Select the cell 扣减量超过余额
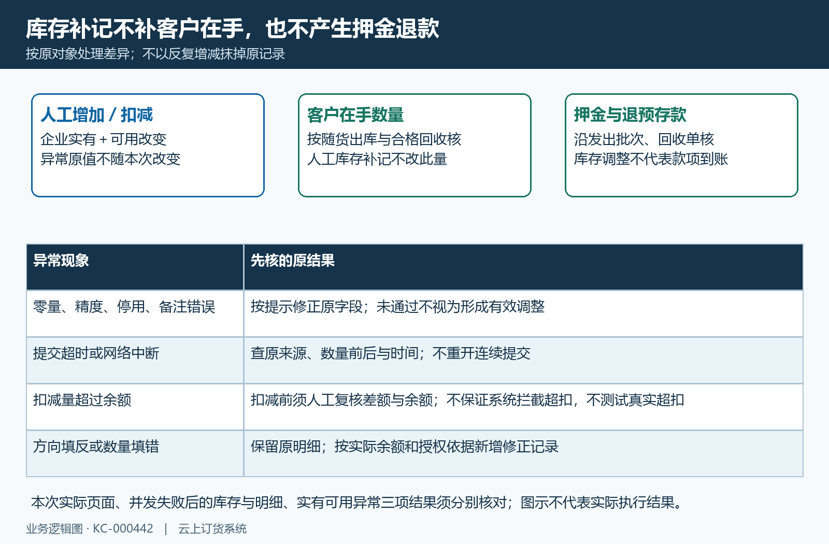The image size is (829, 544). (135, 407)
